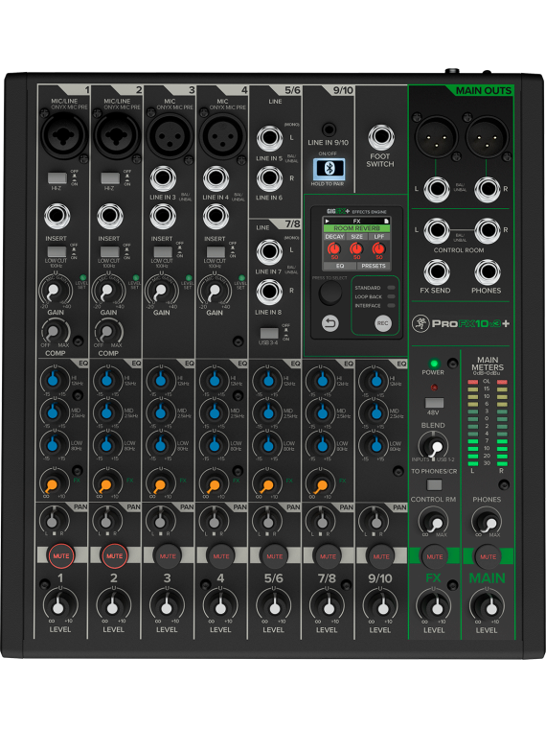The width and height of the screenshot is (546, 729).
Task: Adjust channel 1 HI EQ knob
Action: click(x=55, y=381)
